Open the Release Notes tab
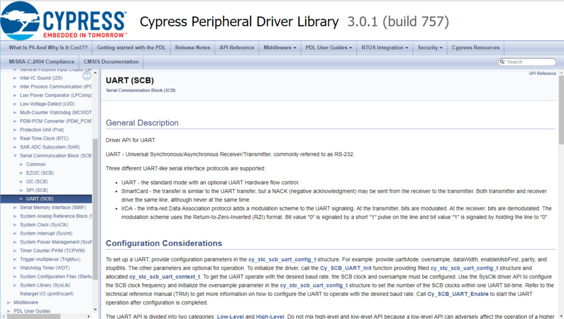Screen dimensions: 564x319 pyautogui.click(x=192, y=48)
